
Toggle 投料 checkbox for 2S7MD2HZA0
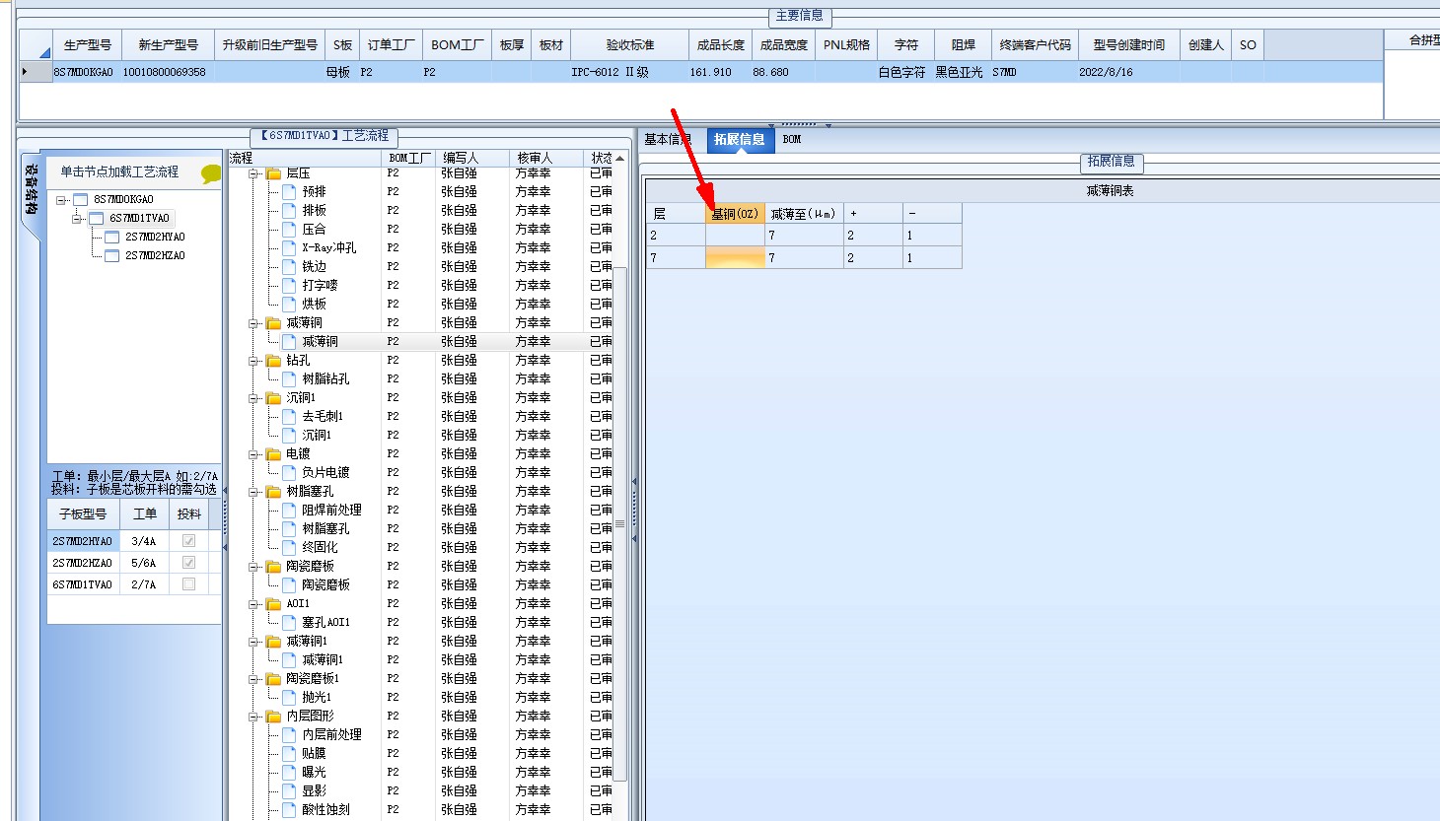click(188, 563)
